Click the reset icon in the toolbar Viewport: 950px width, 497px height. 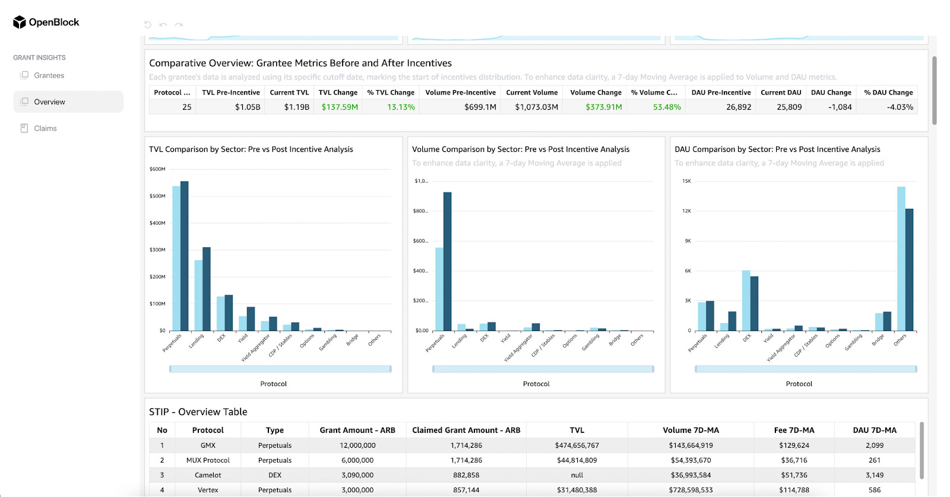point(148,25)
